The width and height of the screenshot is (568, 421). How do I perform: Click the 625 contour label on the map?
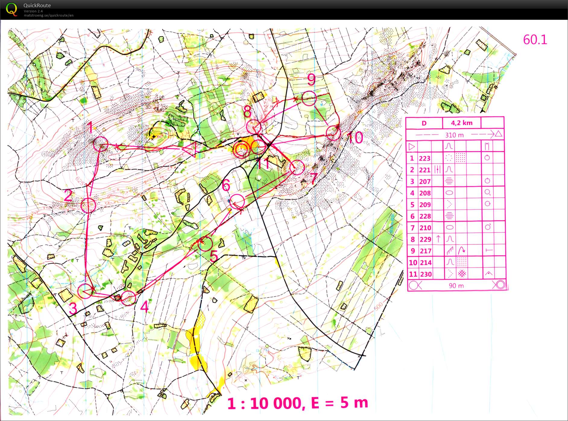coord(80,181)
